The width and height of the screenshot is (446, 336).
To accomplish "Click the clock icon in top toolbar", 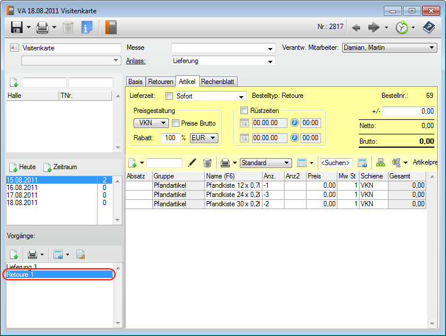I will pyautogui.click(x=401, y=27).
